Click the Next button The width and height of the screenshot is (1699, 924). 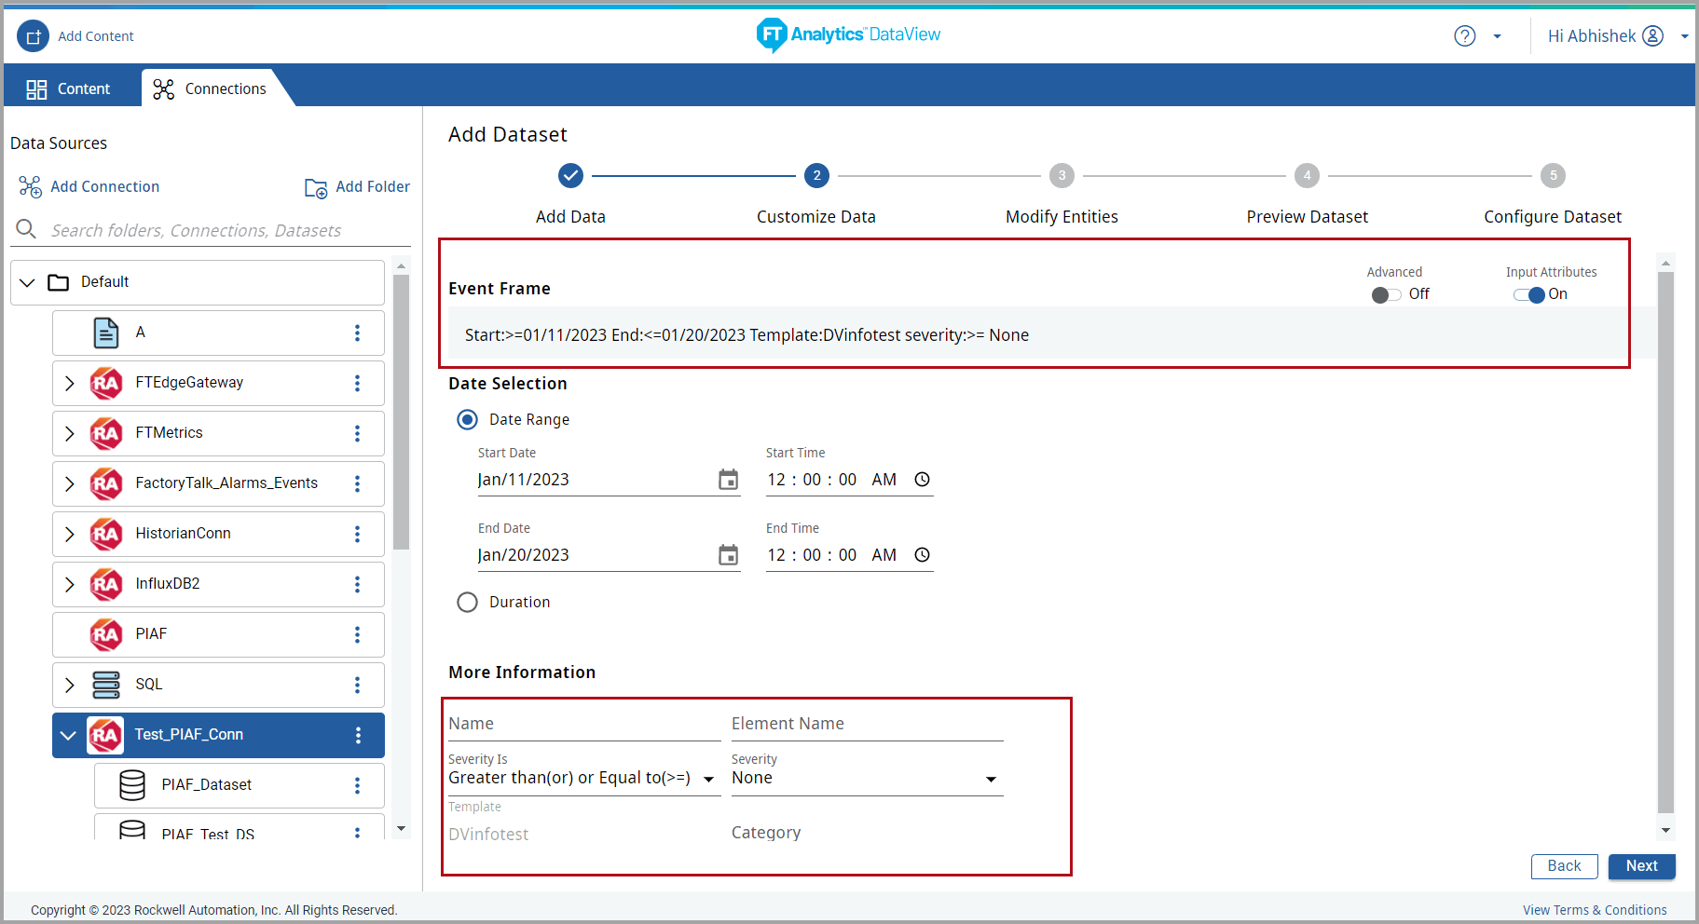[x=1641, y=866]
